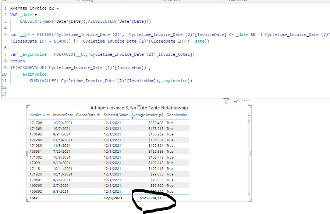Screen dimensions: 330x214
Task: Click the $122,821 value
Action: tap(156, 145)
